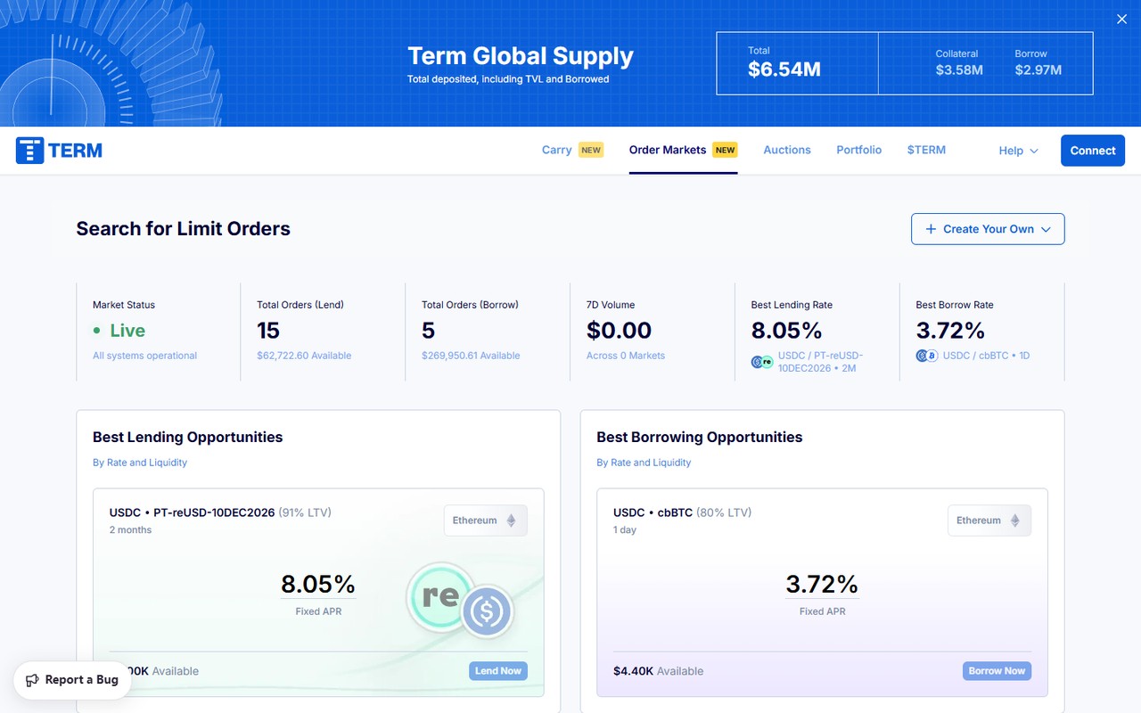
Task: Click the USDC / PT-reUSD-10DEC2026 • 2M label
Action: point(820,362)
